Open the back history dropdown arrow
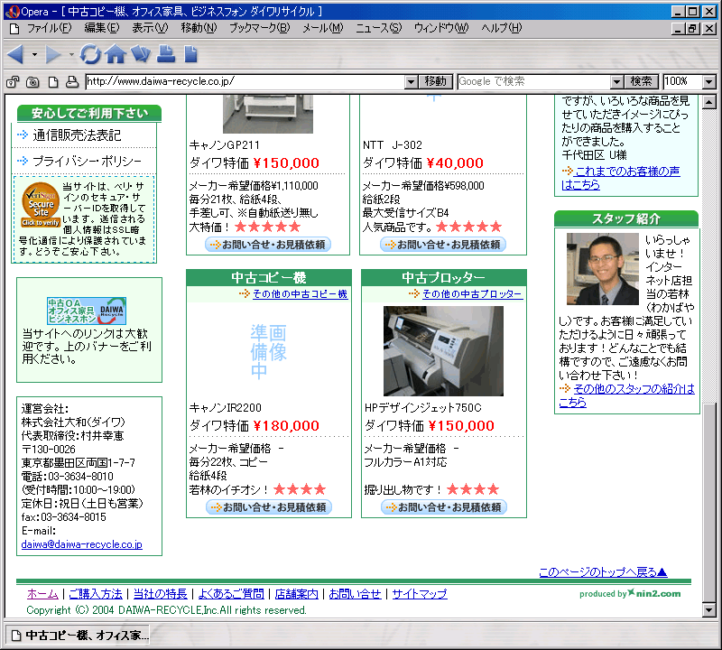Viewport: 722px width, 650px height. pos(34,55)
